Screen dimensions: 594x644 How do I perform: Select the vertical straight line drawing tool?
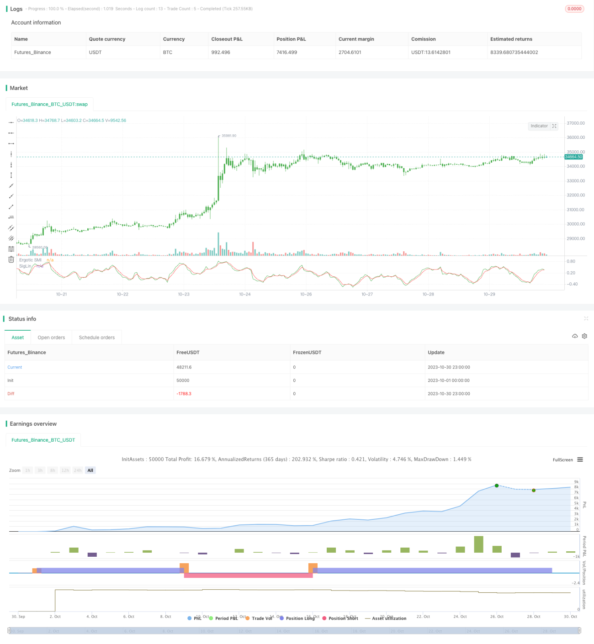(11, 154)
